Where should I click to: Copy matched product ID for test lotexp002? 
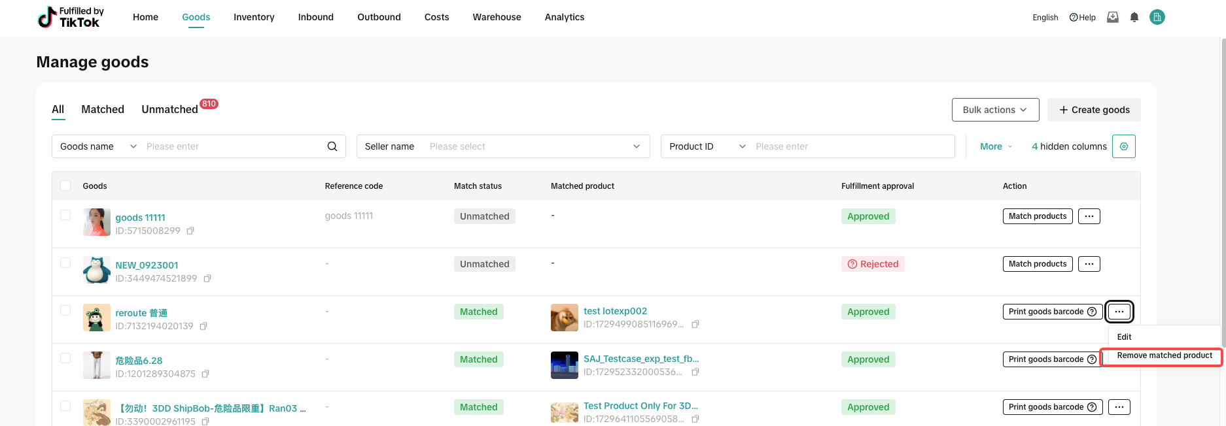click(695, 325)
